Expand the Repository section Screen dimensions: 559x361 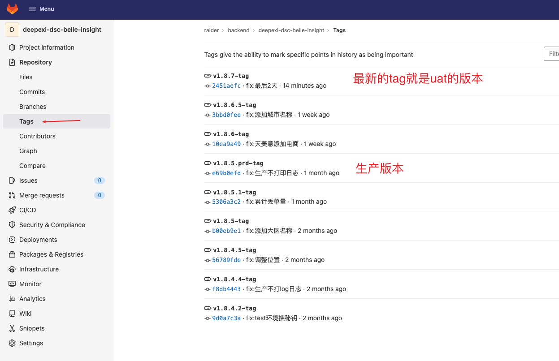pyautogui.click(x=35, y=62)
